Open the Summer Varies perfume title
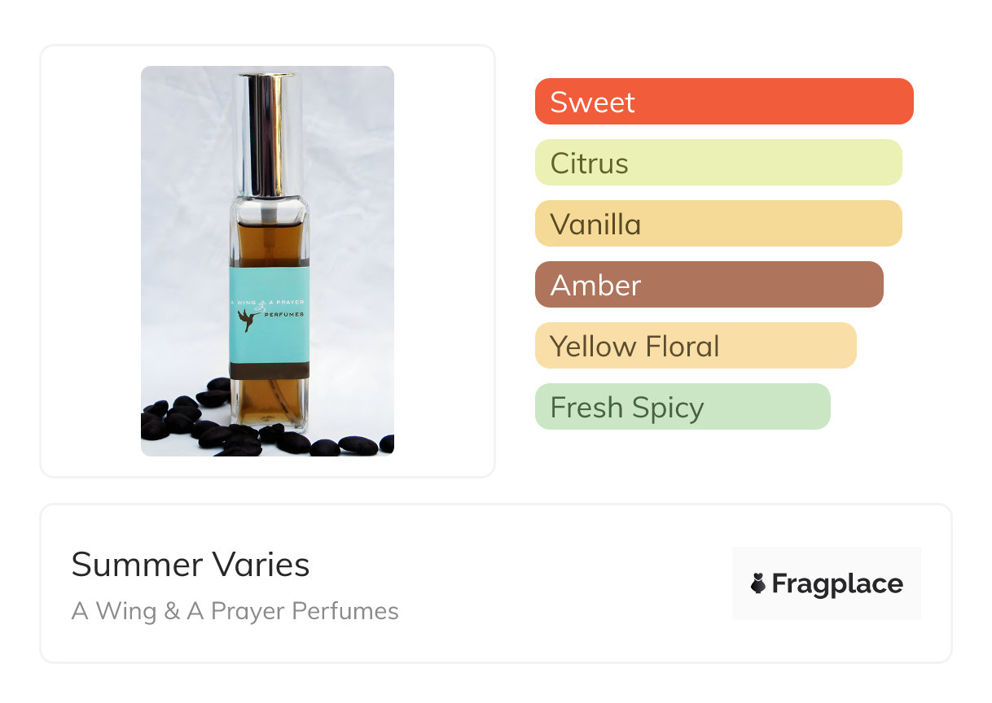This screenshot has height=703, width=992. click(x=191, y=565)
